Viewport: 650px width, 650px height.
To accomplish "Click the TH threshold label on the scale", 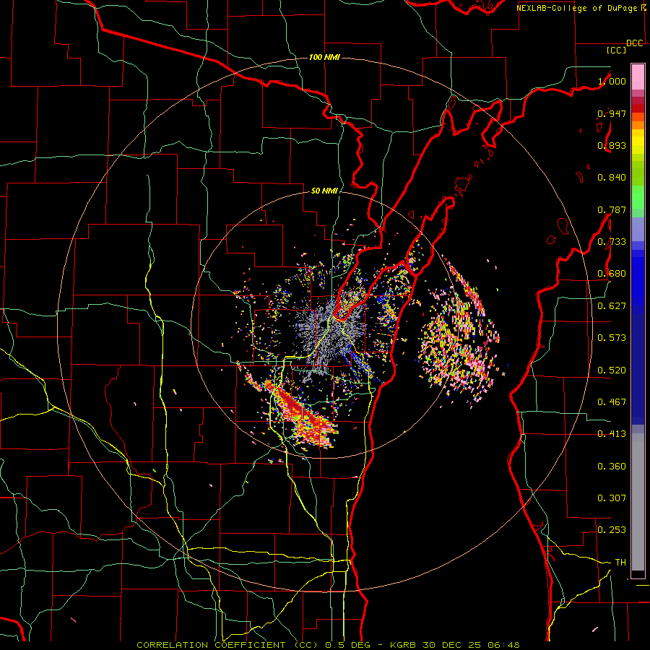I will 620,563.
